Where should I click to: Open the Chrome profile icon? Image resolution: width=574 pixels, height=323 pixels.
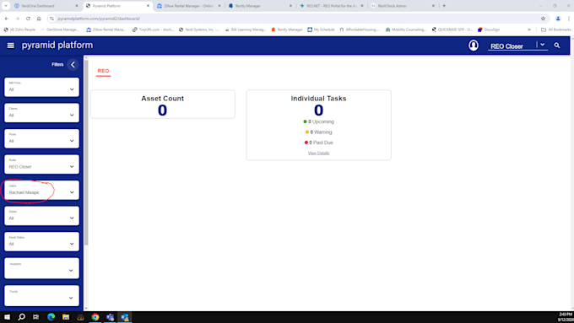(x=558, y=19)
